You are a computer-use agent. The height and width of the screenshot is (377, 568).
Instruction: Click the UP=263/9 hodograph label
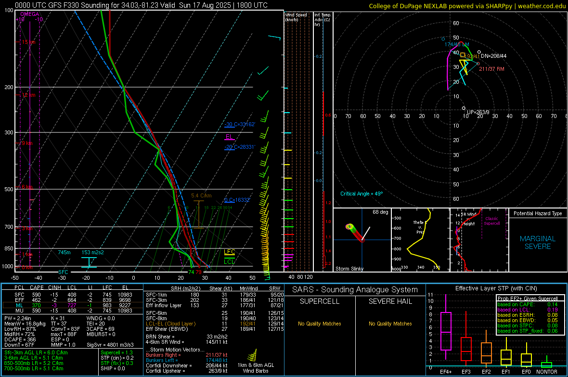[478, 112]
